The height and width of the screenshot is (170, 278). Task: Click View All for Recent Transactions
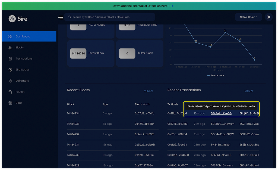(x=249, y=91)
